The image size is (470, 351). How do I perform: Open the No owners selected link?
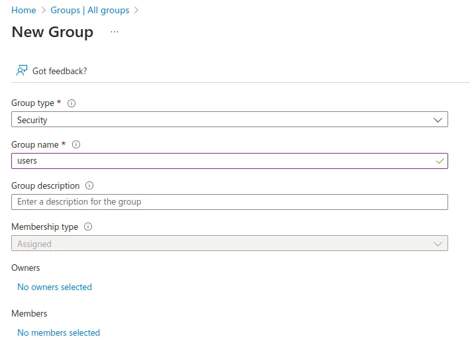(54, 287)
